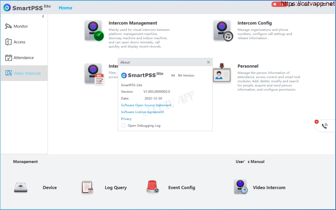This screenshot has width=336, height=210.
Task: Enable the Open Debugging Log checkbox
Action: [x=124, y=126]
